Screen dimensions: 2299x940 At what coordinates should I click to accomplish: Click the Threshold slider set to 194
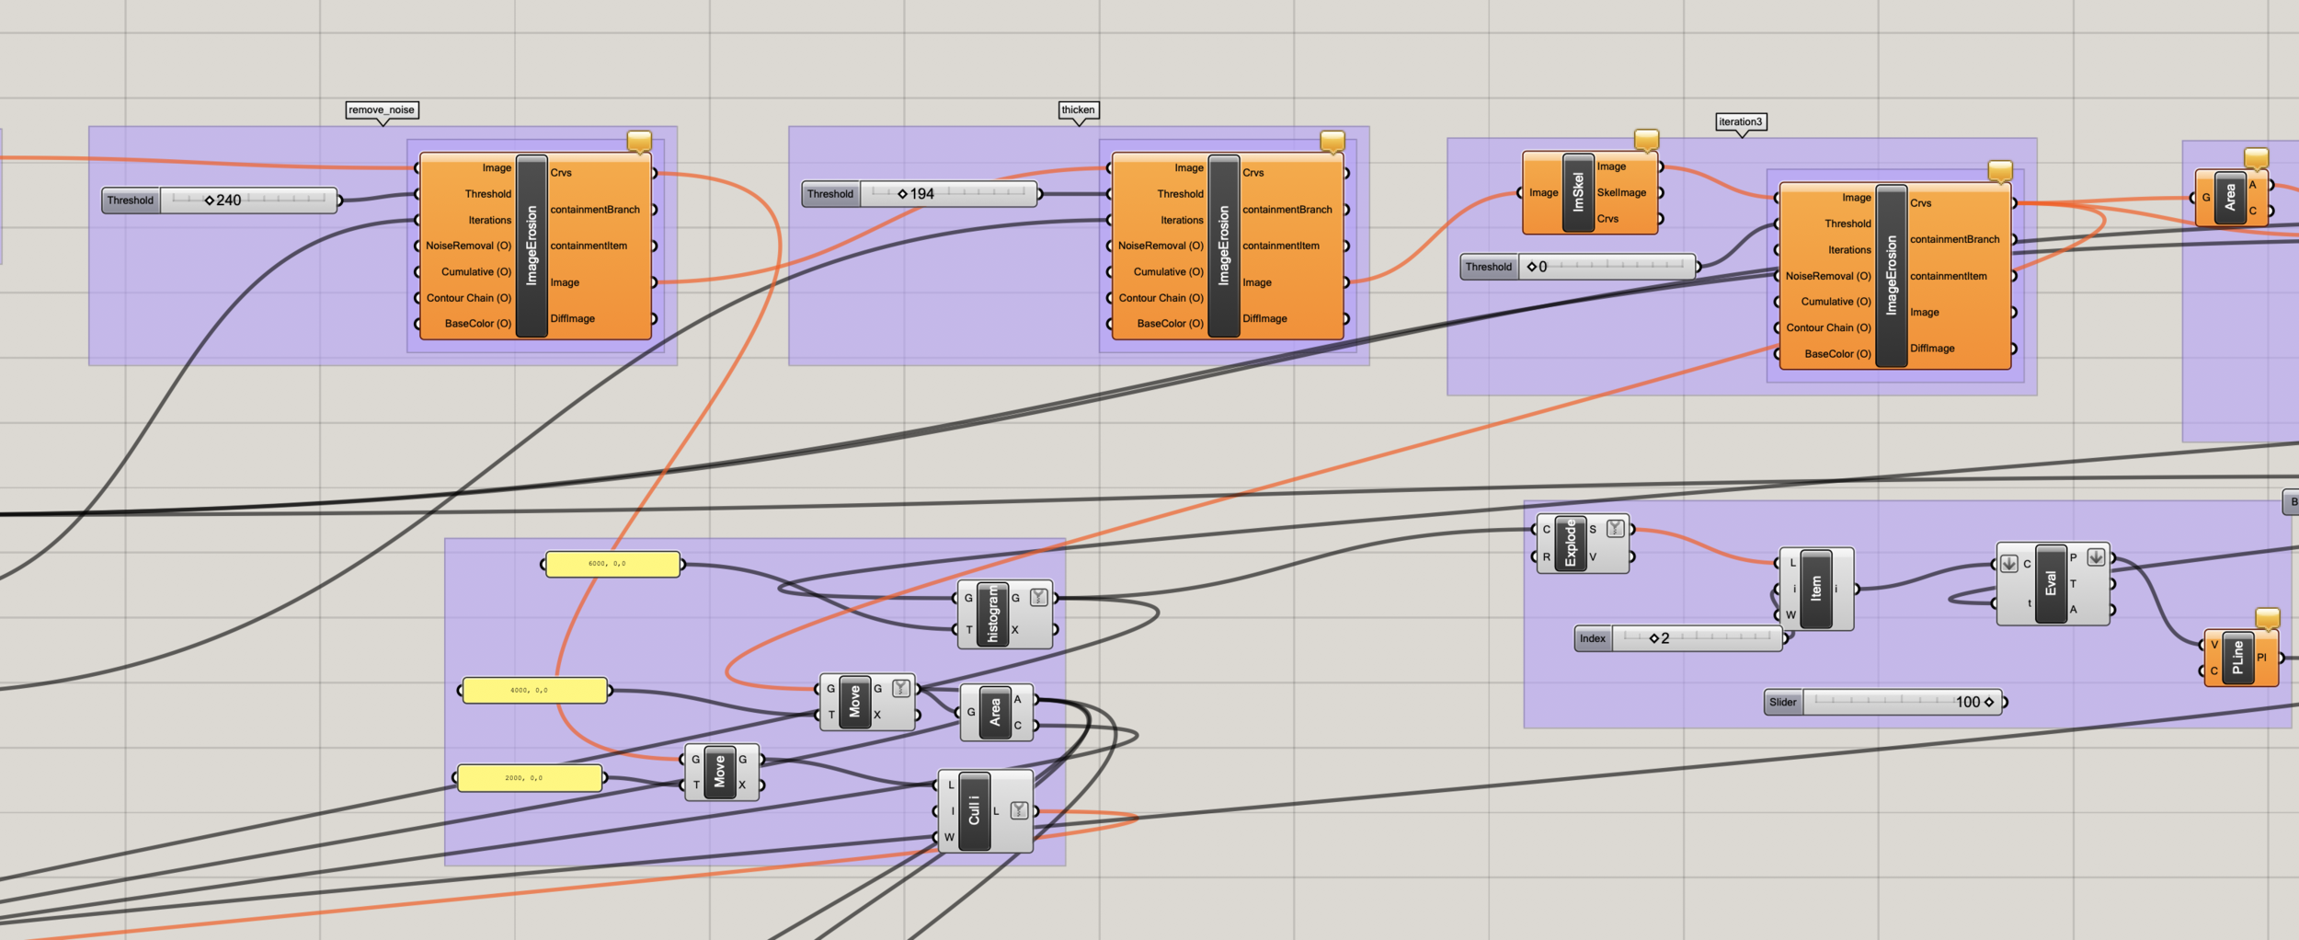[x=920, y=193]
